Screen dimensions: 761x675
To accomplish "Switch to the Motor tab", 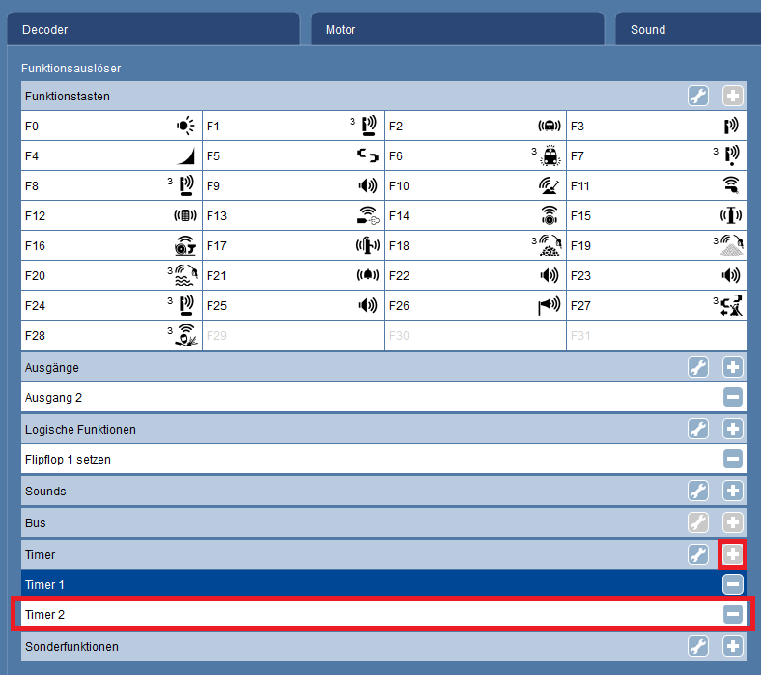I will [x=457, y=29].
